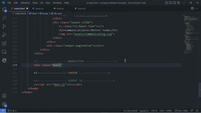Open the Edit menu
Screen dimensions: 201x113
tap(16, 3)
